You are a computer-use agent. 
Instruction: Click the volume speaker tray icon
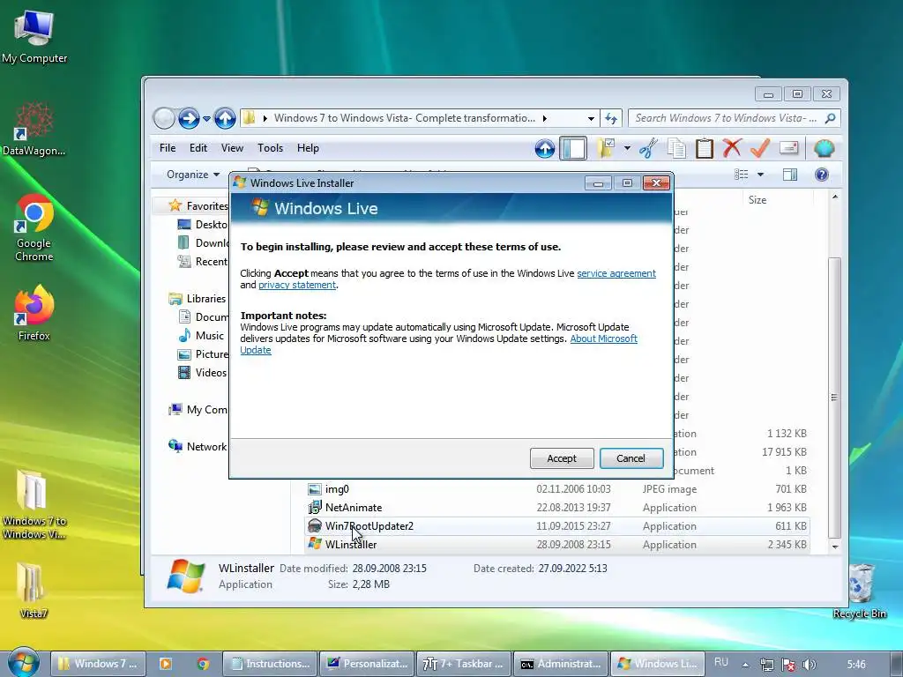810,665
